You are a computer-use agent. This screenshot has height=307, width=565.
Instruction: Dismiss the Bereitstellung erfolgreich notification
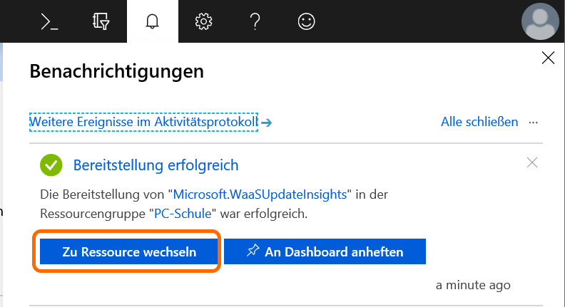tap(531, 162)
